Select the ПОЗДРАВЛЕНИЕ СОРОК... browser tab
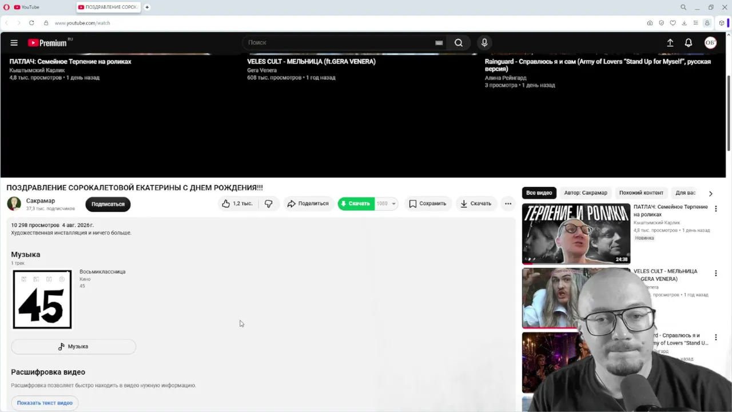 point(109,7)
